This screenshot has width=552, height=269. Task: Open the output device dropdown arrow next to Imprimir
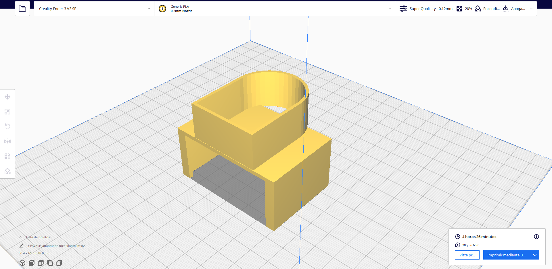tap(535, 255)
